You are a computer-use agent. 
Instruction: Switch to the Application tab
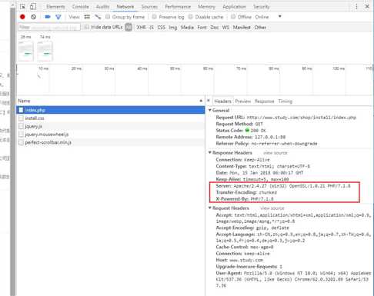pos(234,7)
